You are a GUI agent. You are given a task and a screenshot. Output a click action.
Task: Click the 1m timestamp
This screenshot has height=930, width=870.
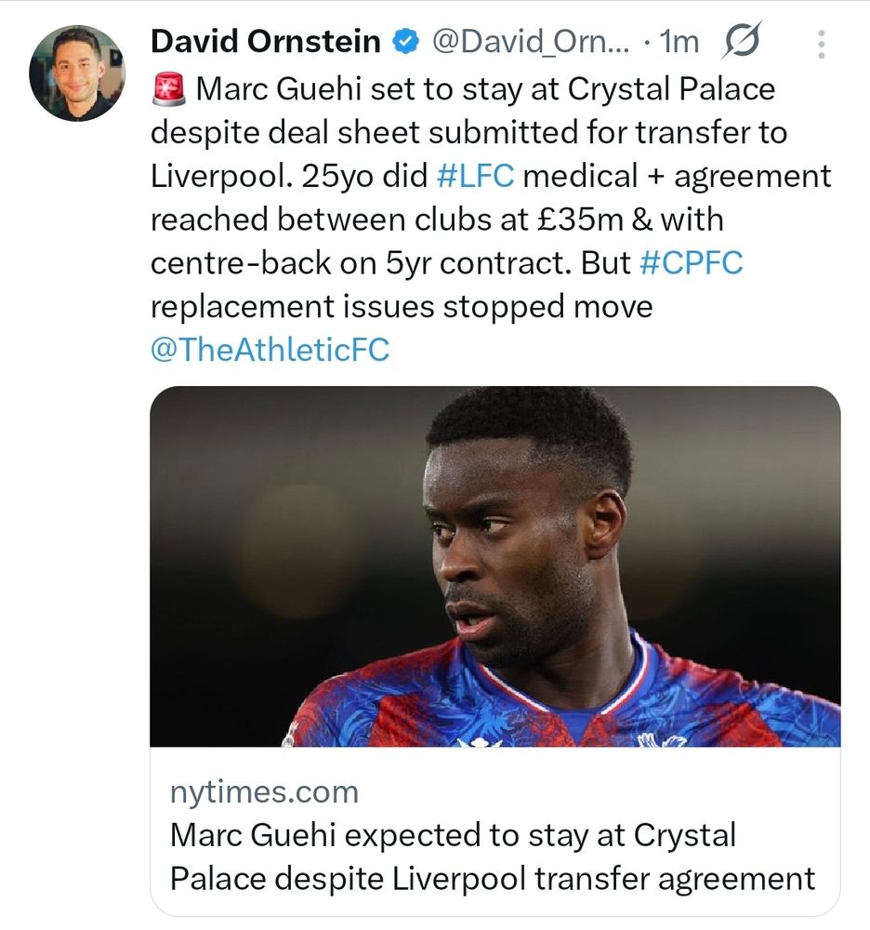[x=679, y=42]
